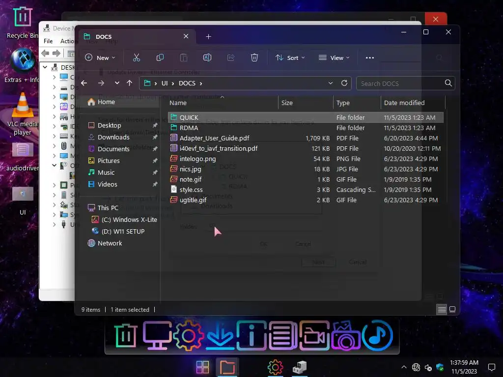Viewport: 503px width, 377px height.
Task: Click the Delete trash icon in toolbar
Action: click(x=254, y=58)
